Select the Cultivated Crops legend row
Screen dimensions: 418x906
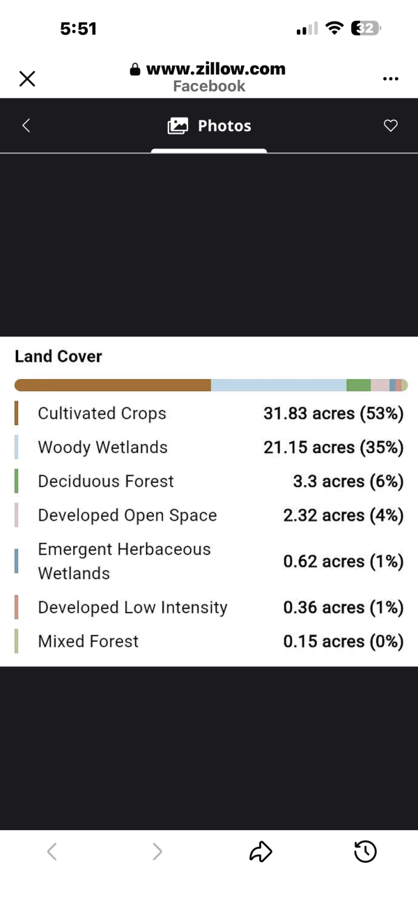pyautogui.click(x=209, y=413)
